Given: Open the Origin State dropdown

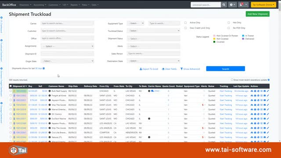Looking at the screenshot, I should coord(67,61).
